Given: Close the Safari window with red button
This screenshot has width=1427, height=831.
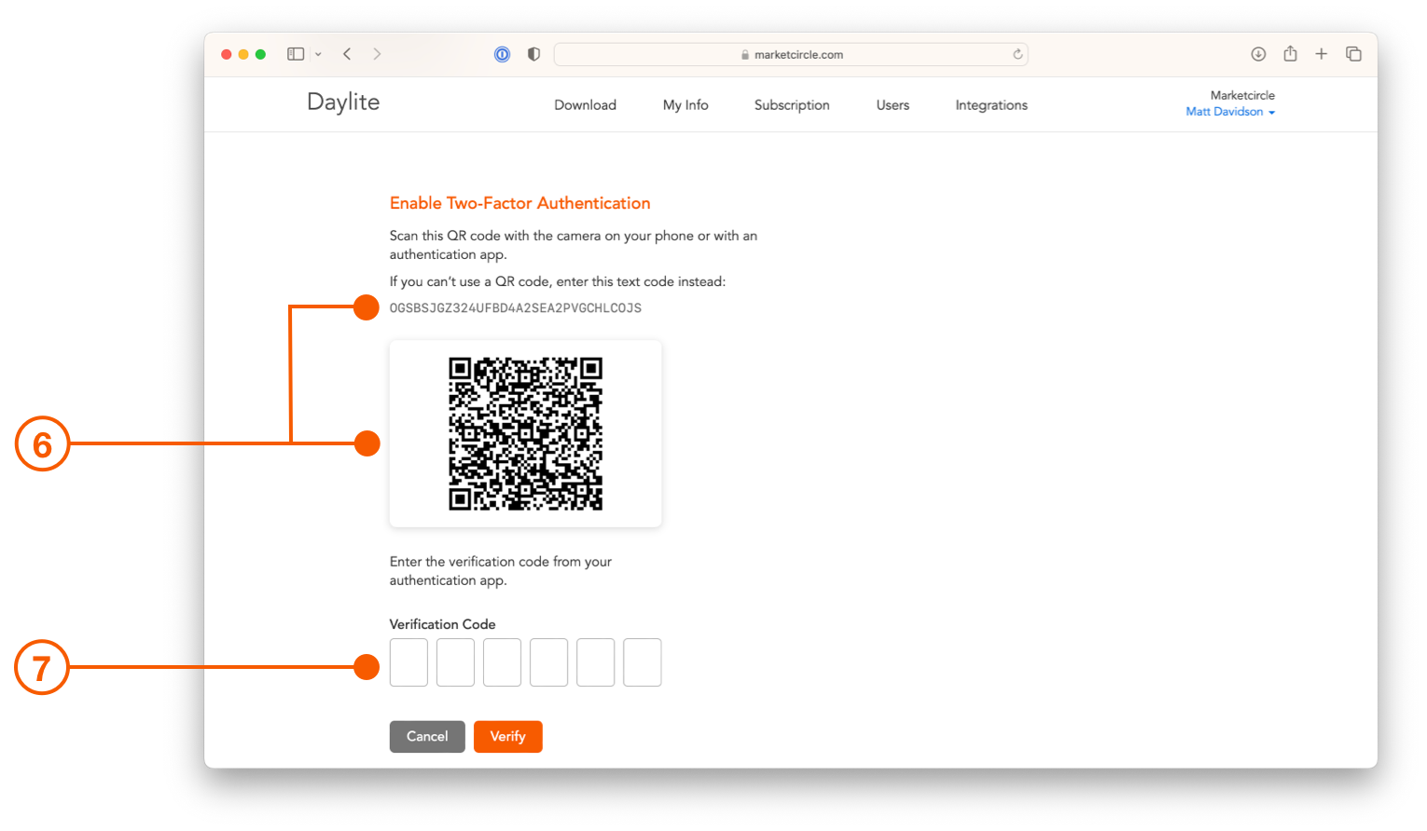Looking at the screenshot, I should 226,54.
